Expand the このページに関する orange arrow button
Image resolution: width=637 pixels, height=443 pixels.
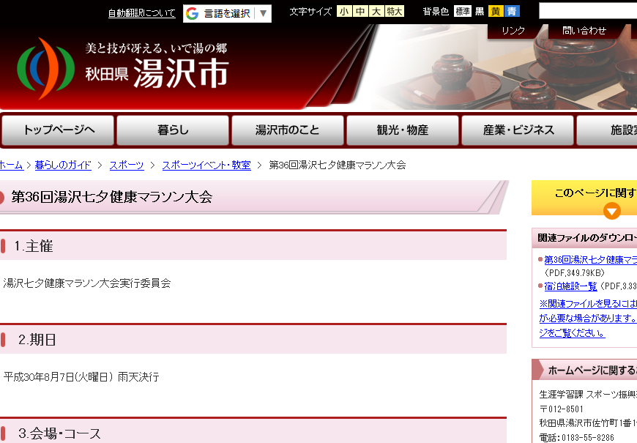(611, 212)
